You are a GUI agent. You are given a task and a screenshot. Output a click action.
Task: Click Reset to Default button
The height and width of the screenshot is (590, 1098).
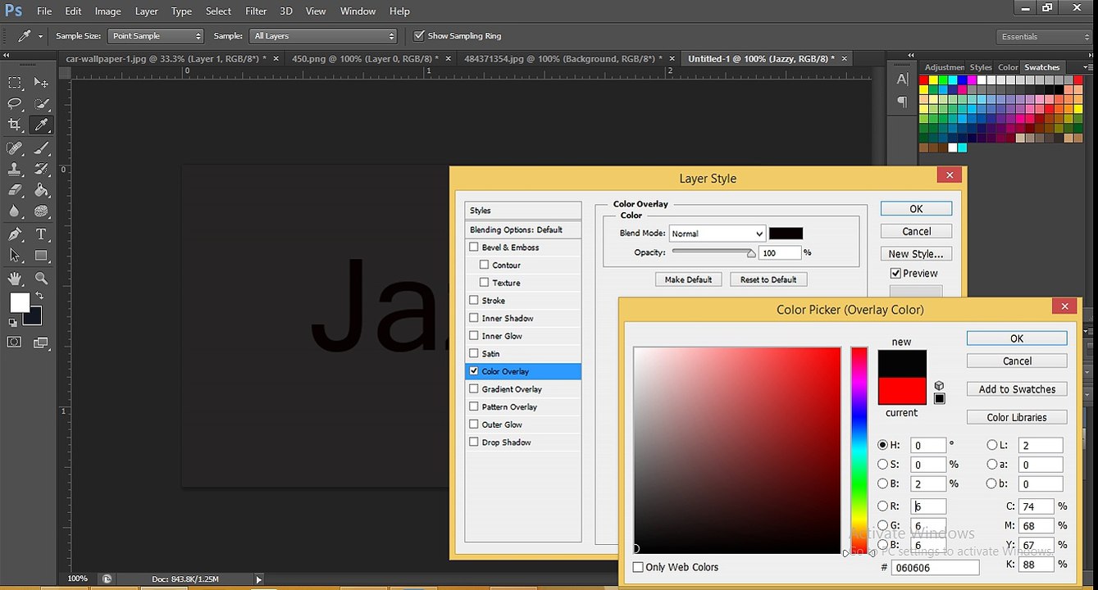click(768, 279)
